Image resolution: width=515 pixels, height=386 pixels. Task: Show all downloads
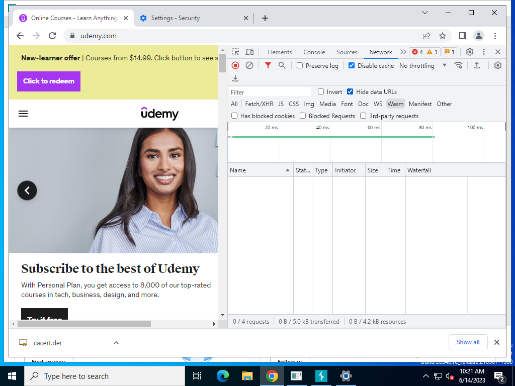click(x=468, y=342)
